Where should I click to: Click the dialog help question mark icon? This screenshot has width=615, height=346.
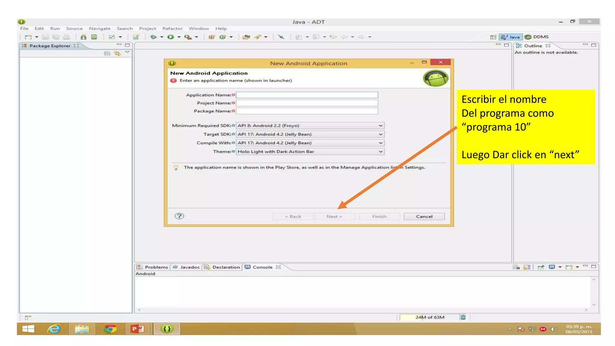179,216
